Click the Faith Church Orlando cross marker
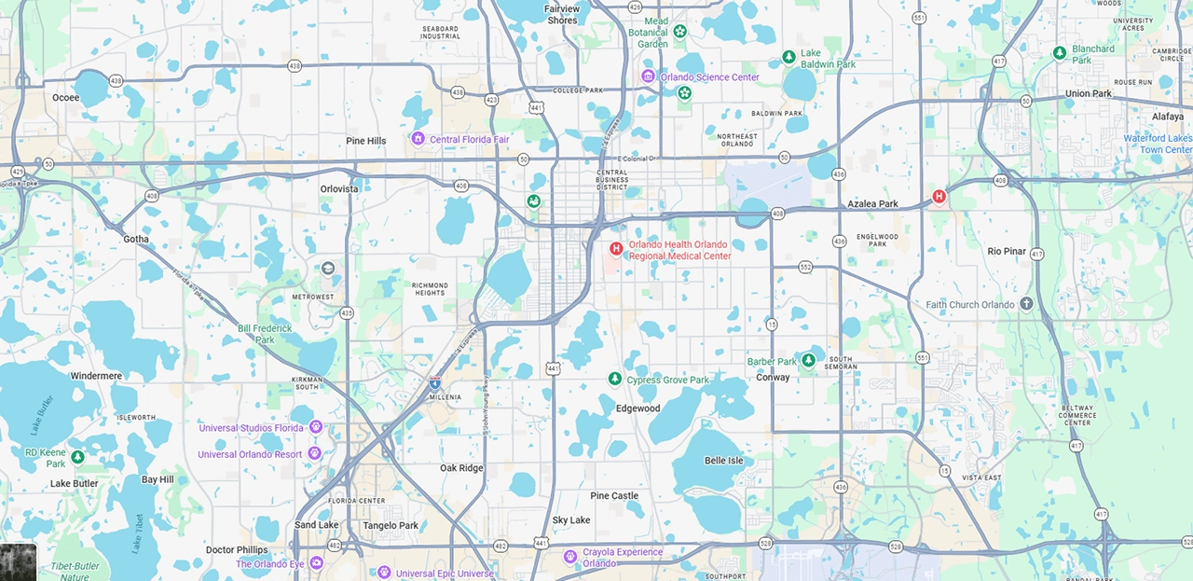The height and width of the screenshot is (581, 1193). (x=1026, y=304)
